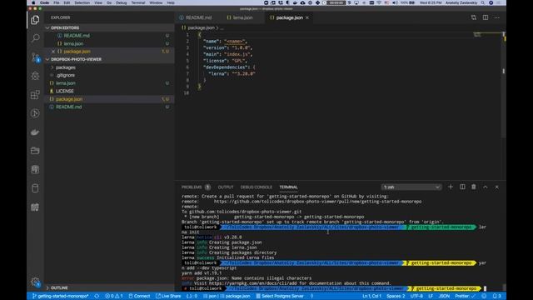
Task: Change JSON language mode in status bar
Action: (x=444, y=296)
